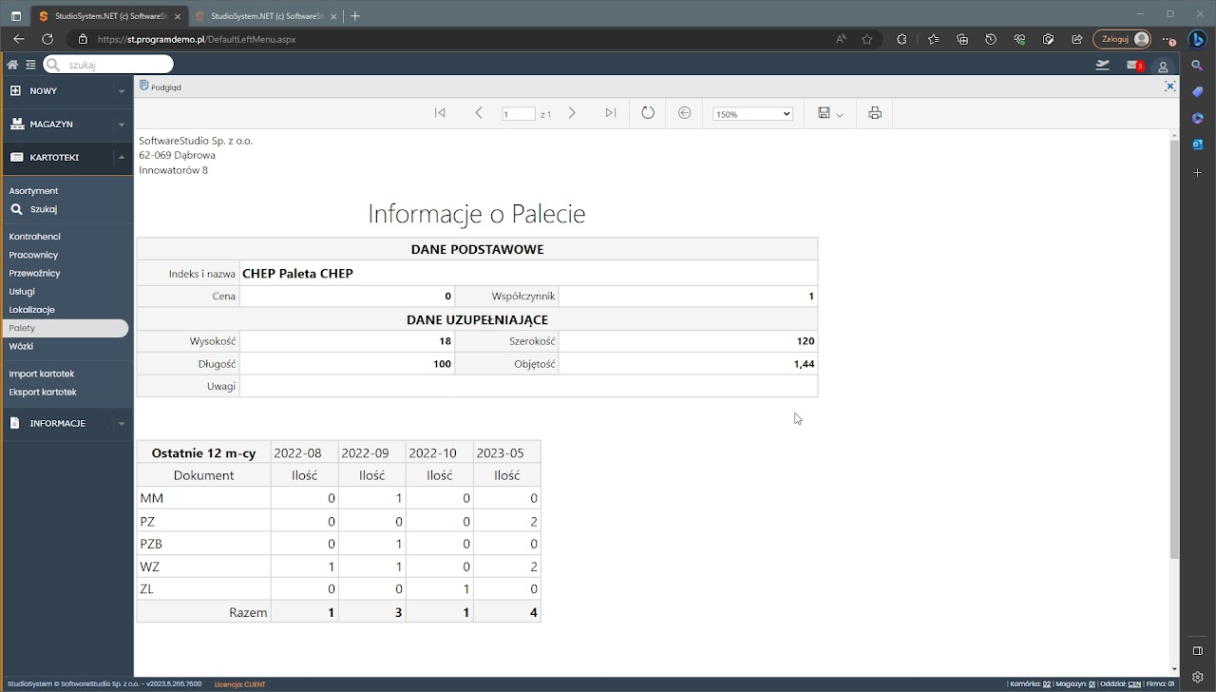The image size is (1216, 692).
Task: Select Kontrahenci in the sidebar
Action: pos(35,237)
